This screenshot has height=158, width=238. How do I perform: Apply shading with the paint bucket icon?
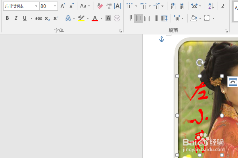[x=194, y=18]
